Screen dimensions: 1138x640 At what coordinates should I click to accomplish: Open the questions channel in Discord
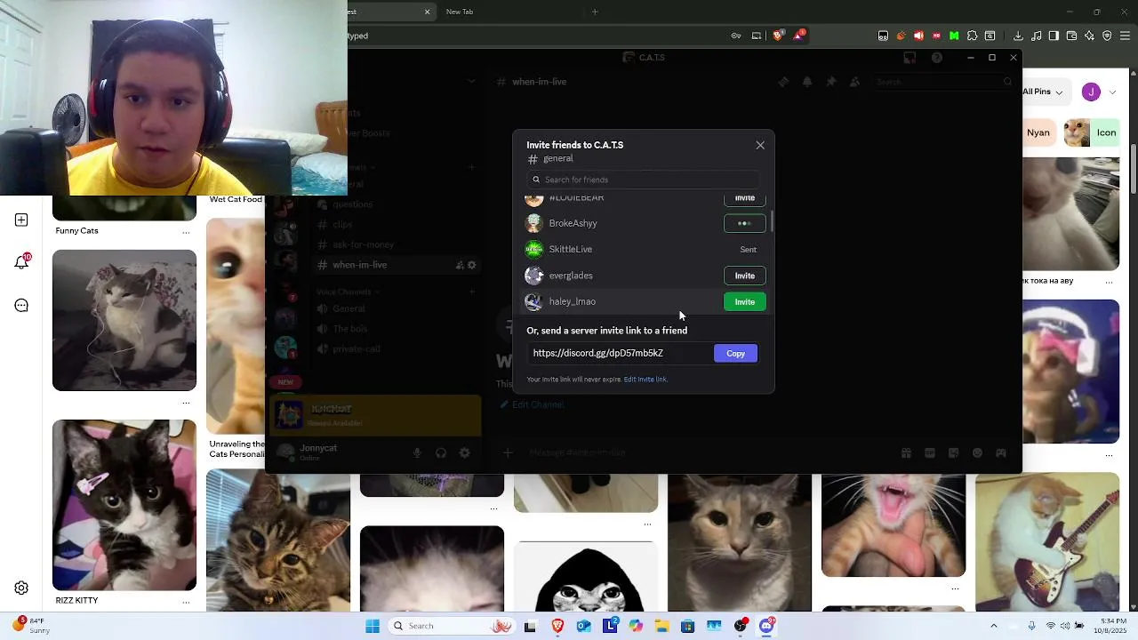[x=352, y=204]
